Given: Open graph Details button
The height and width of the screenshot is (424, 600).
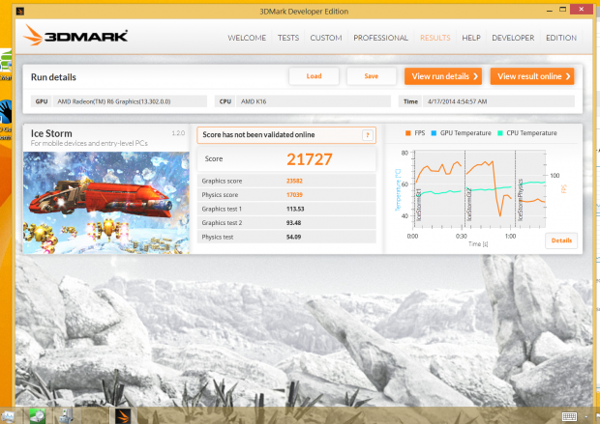Looking at the screenshot, I should click(x=561, y=240).
